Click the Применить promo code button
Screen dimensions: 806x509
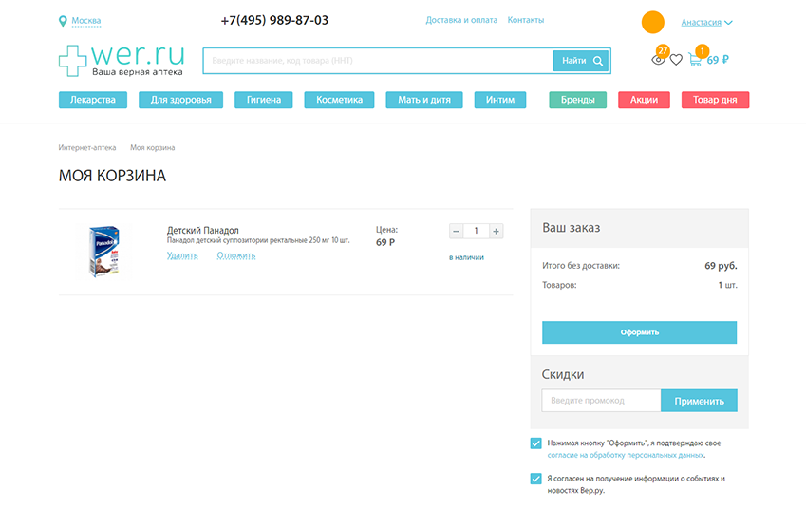point(699,401)
